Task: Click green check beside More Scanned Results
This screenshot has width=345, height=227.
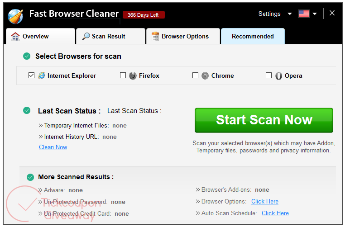Action: tap(30, 177)
